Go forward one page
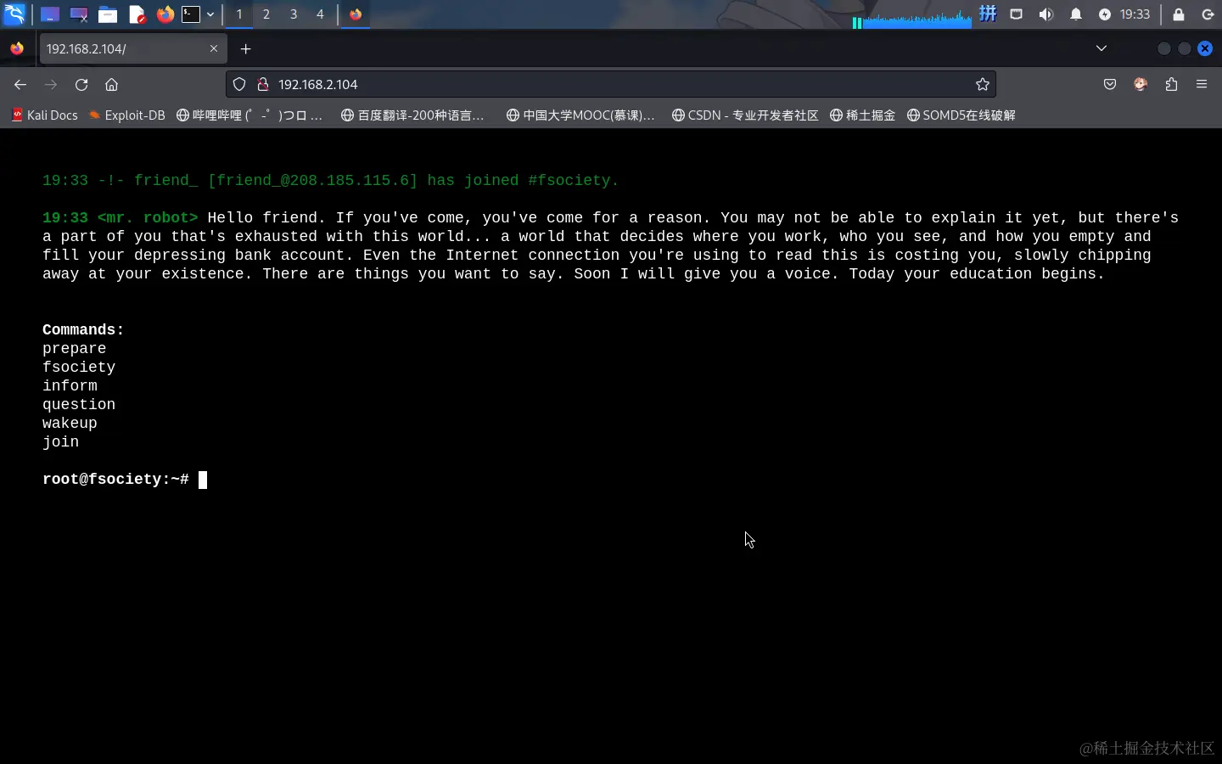Image resolution: width=1222 pixels, height=764 pixels. pyautogui.click(x=51, y=84)
